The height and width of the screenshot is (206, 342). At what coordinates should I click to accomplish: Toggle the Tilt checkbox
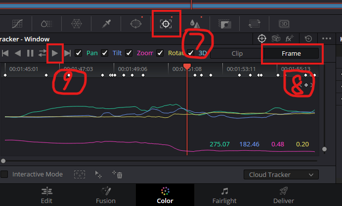(104, 53)
